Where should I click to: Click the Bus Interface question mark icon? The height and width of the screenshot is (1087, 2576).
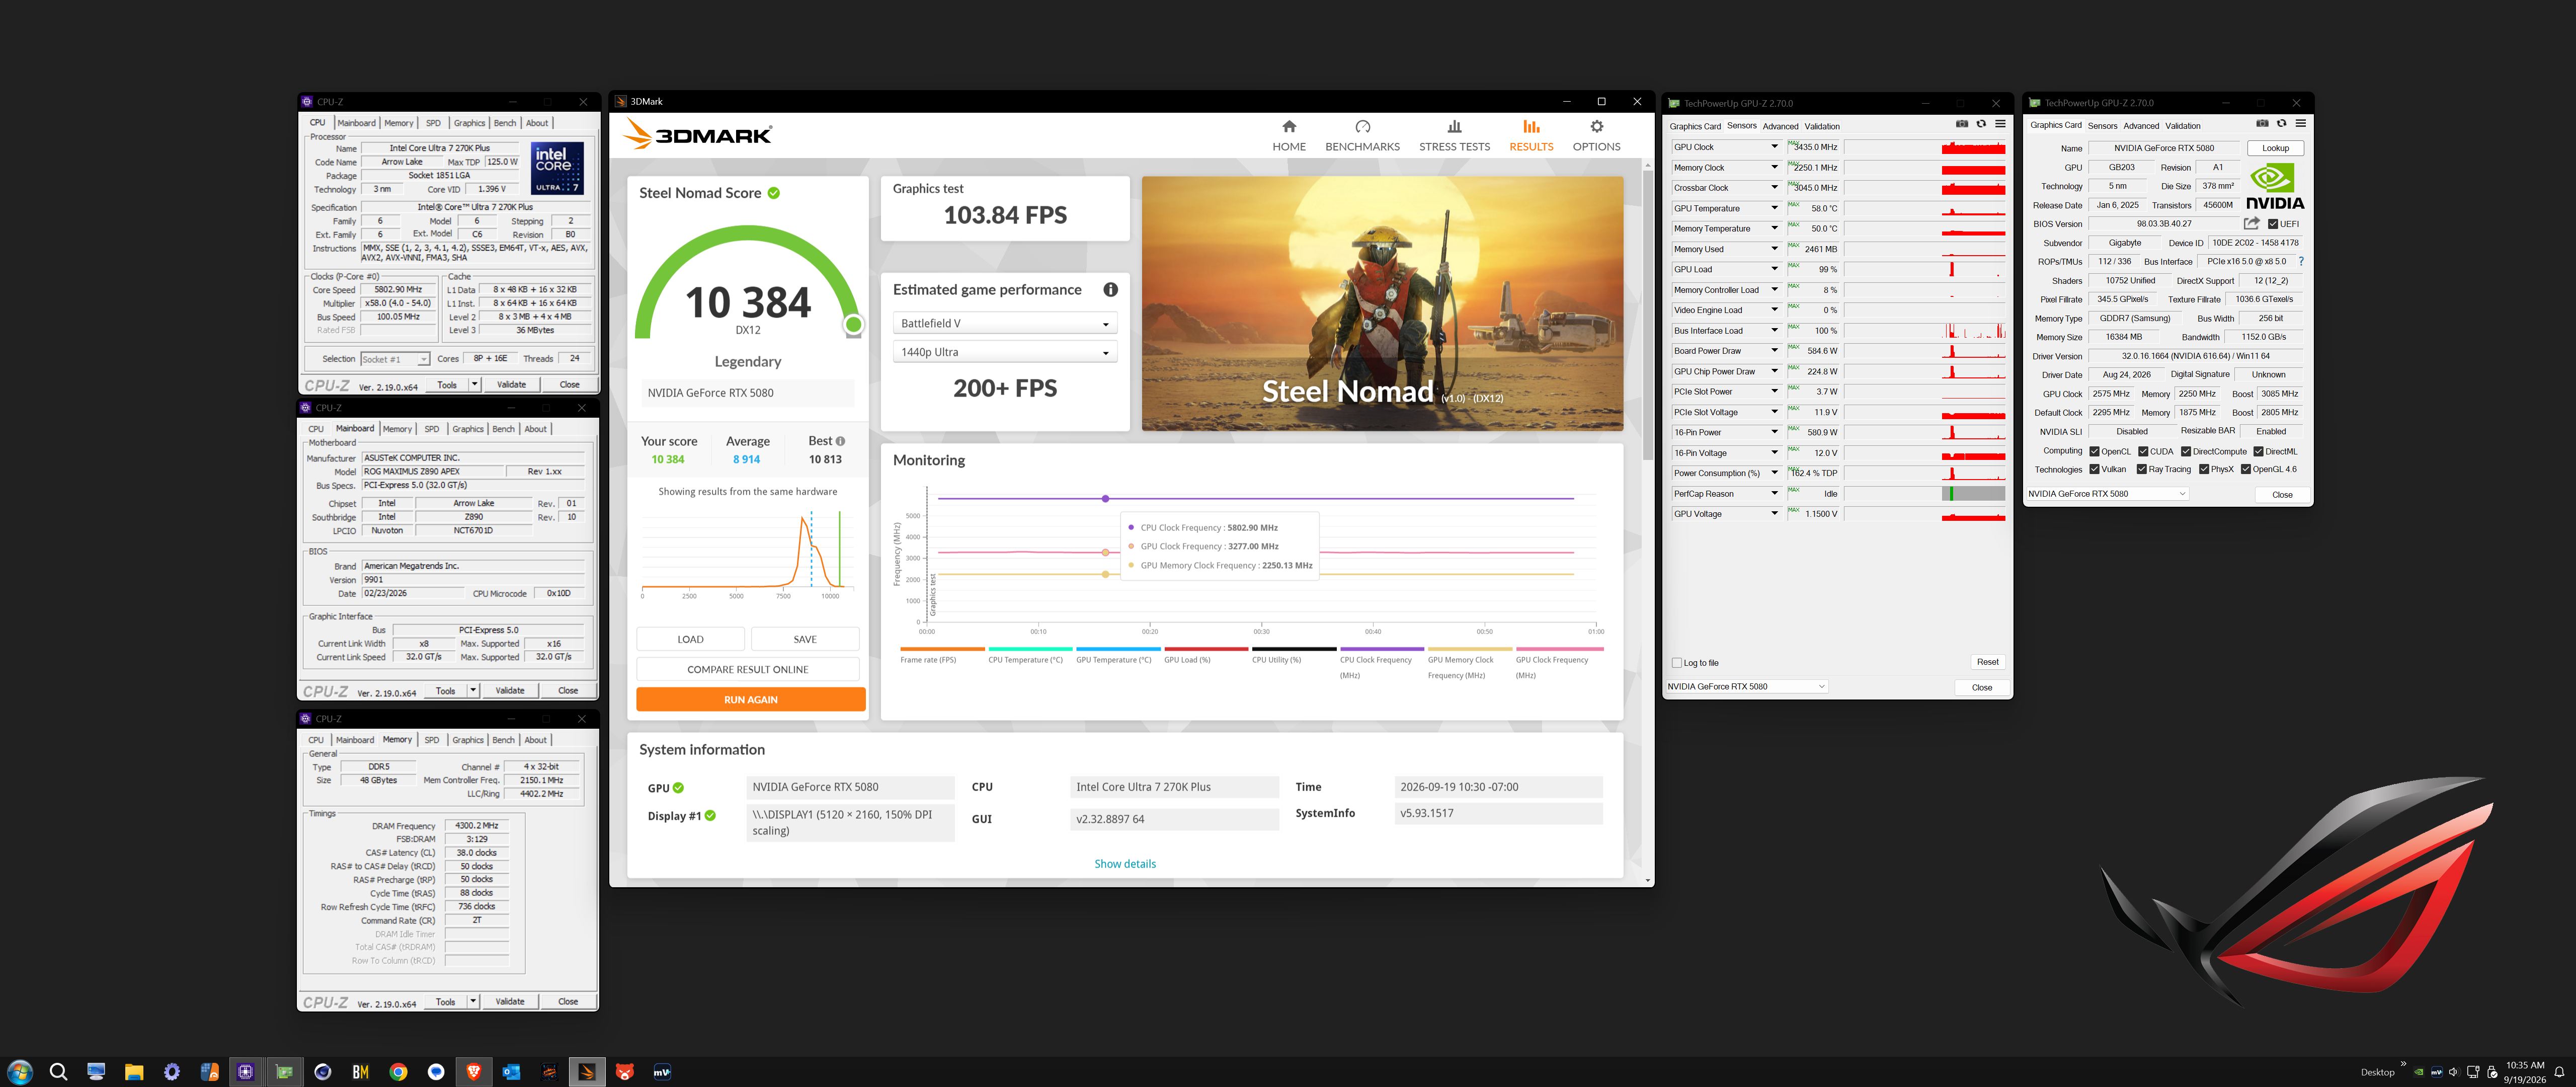[2300, 262]
